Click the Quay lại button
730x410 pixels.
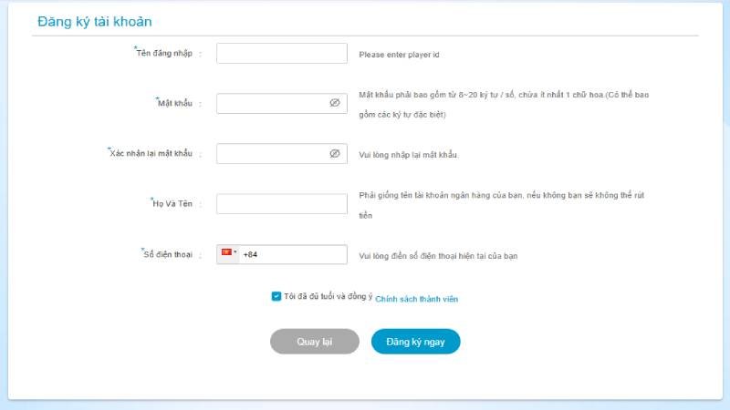point(315,342)
